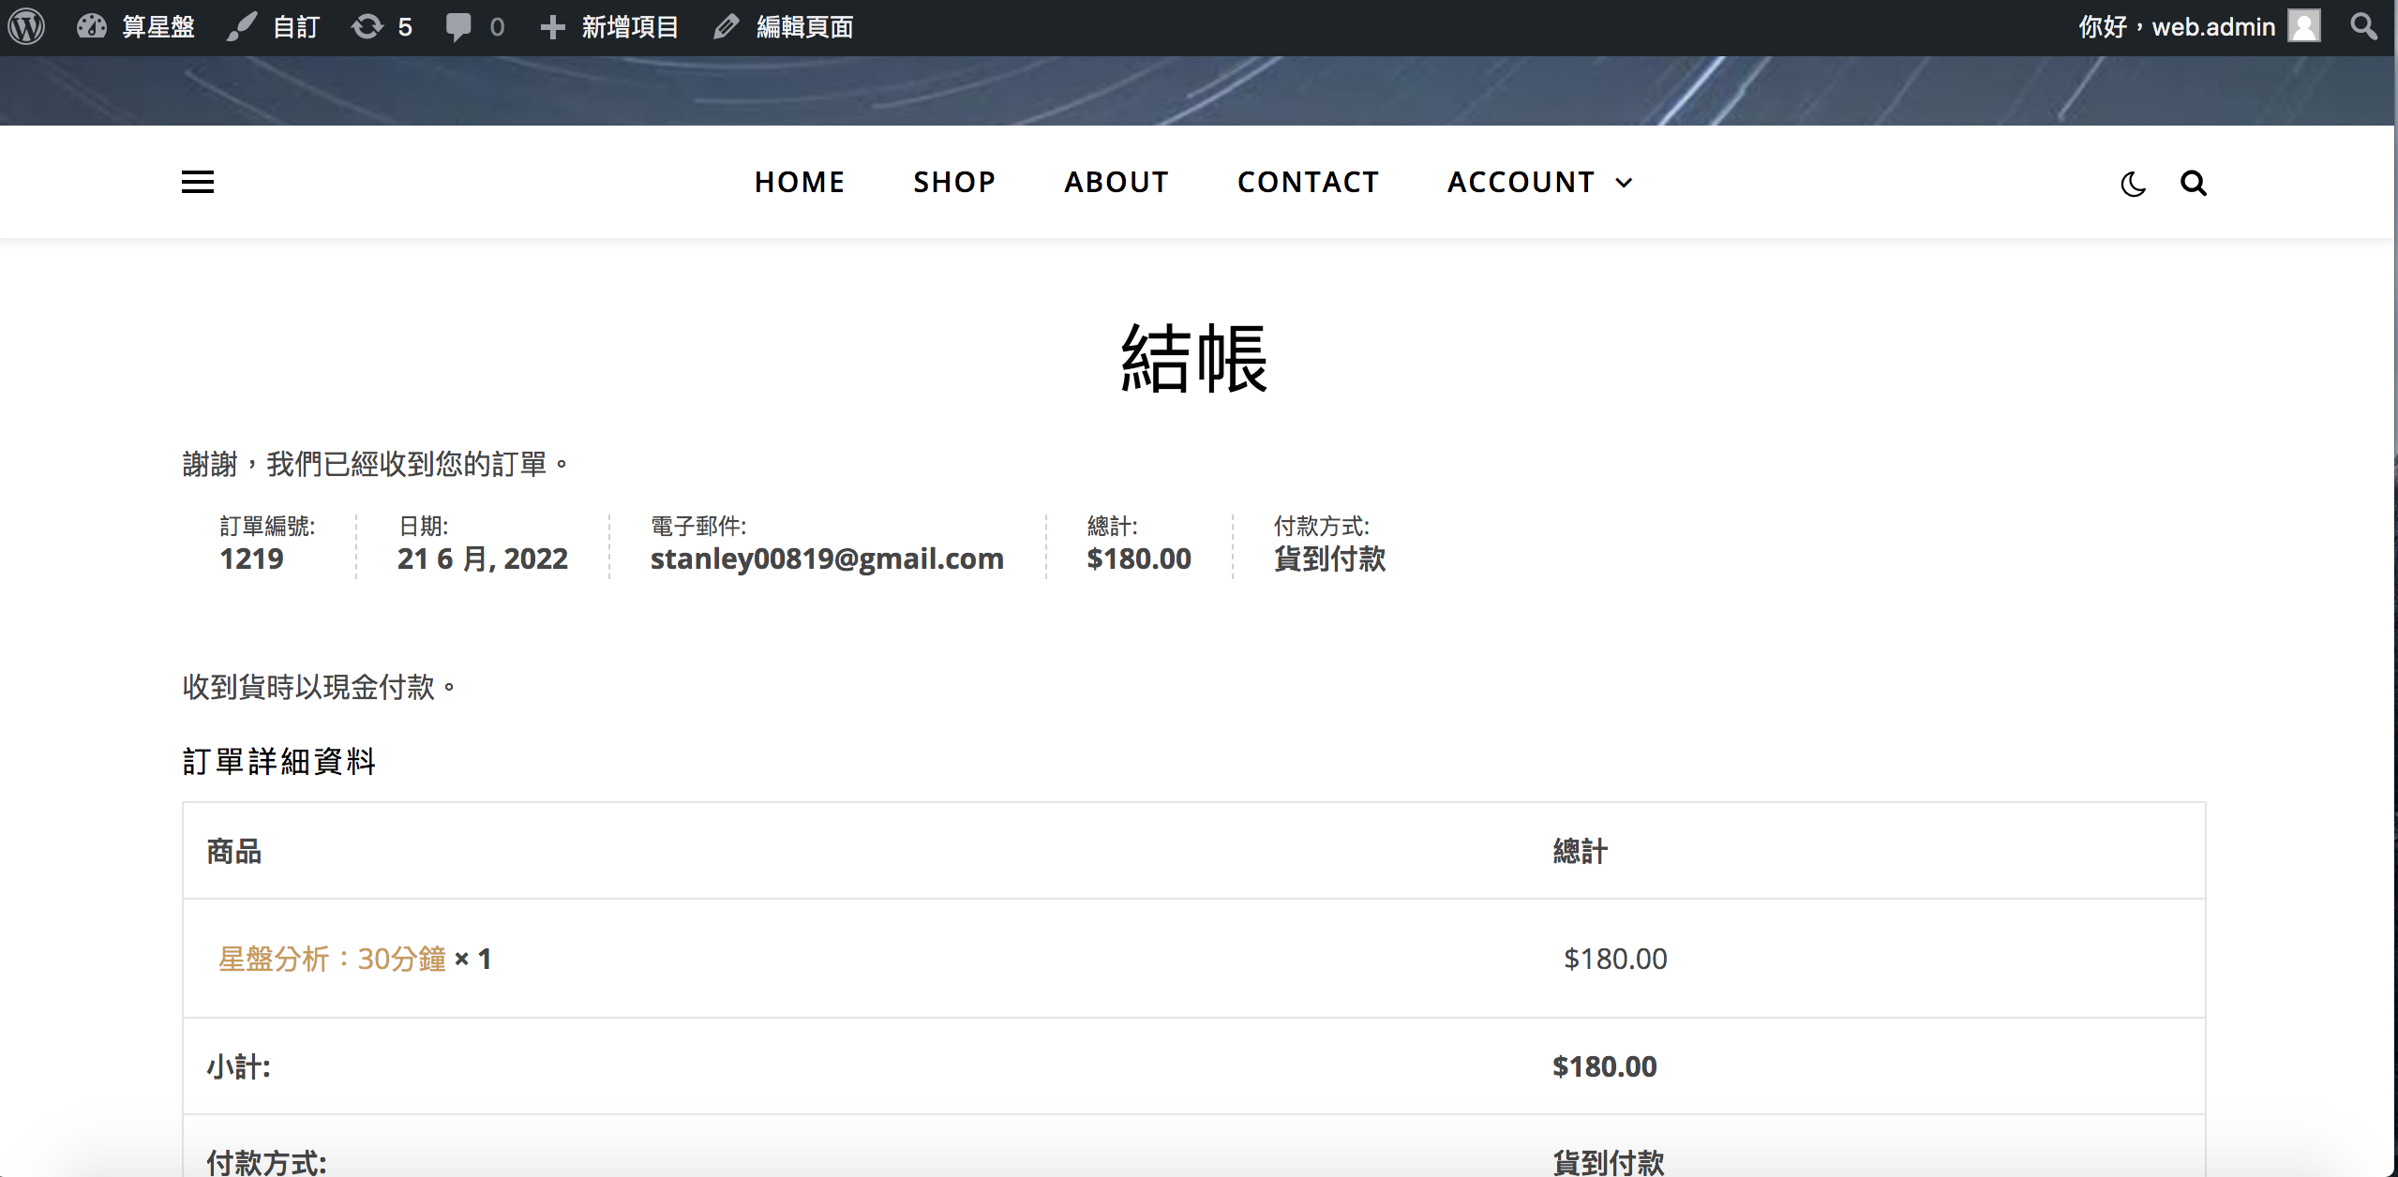
Task: Click the web.admin avatar thumbnail
Action: click(2303, 26)
